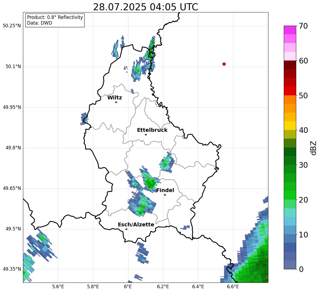The width and height of the screenshot is (320, 292).
Task: Click the dBZ colorbar label
Action: tap(313, 148)
